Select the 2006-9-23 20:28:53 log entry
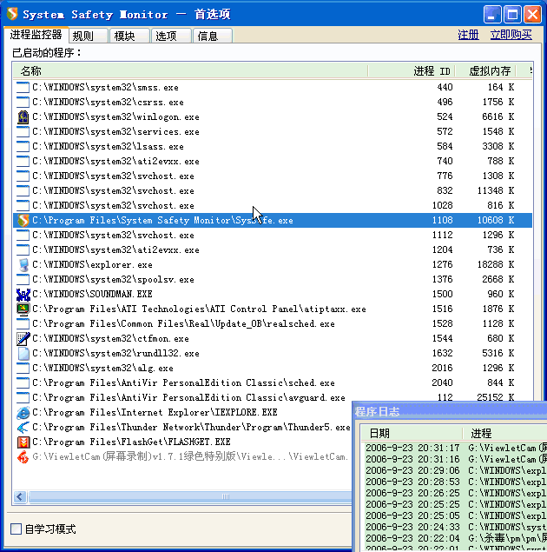 point(455,482)
